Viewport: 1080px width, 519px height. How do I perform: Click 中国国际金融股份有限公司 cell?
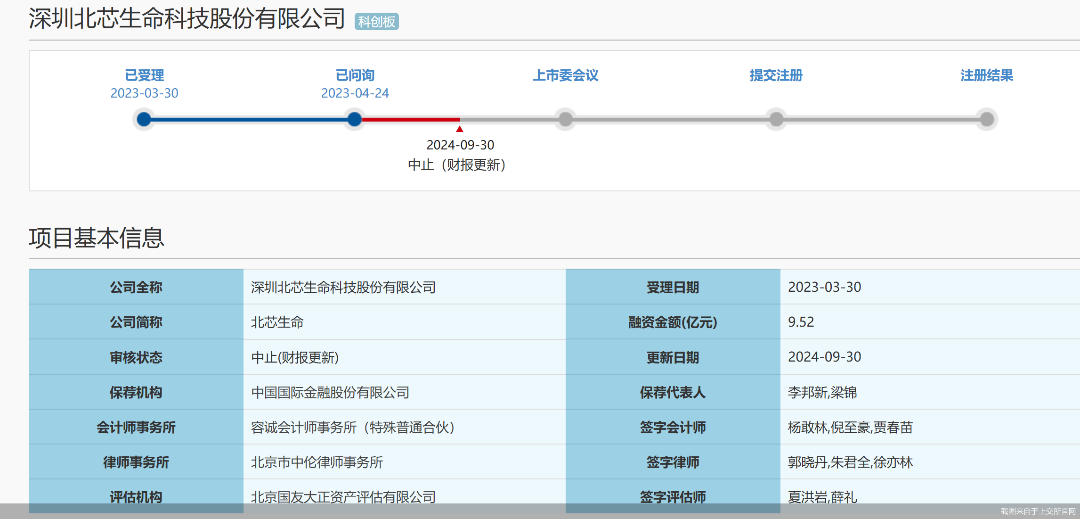tap(404, 392)
